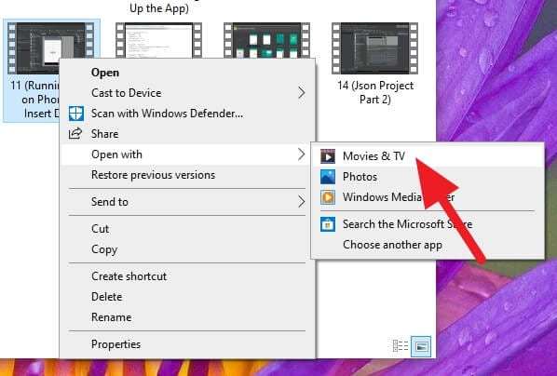Open video with Movies & TV icon
This screenshot has height=376, width=557.
click(x=328, y=156)
